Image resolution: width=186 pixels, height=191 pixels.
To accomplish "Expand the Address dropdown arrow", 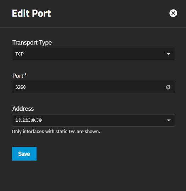I will point(169,120).
